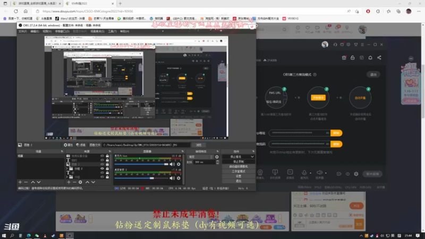Viewport: 425px width, 239px height.
Task: Click the microphone icon in Douyu streamer tool
Action: (x=304, y=174)
